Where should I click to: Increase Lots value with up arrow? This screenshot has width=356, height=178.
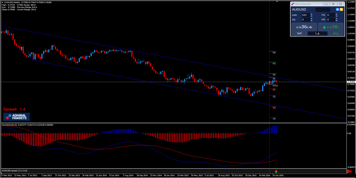coord(311,14)
